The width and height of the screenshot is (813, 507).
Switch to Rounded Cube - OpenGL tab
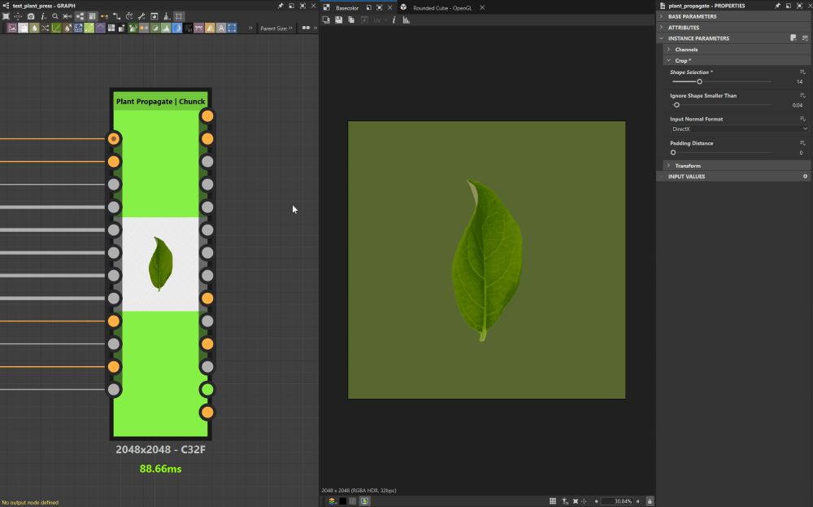pos(441,7)
